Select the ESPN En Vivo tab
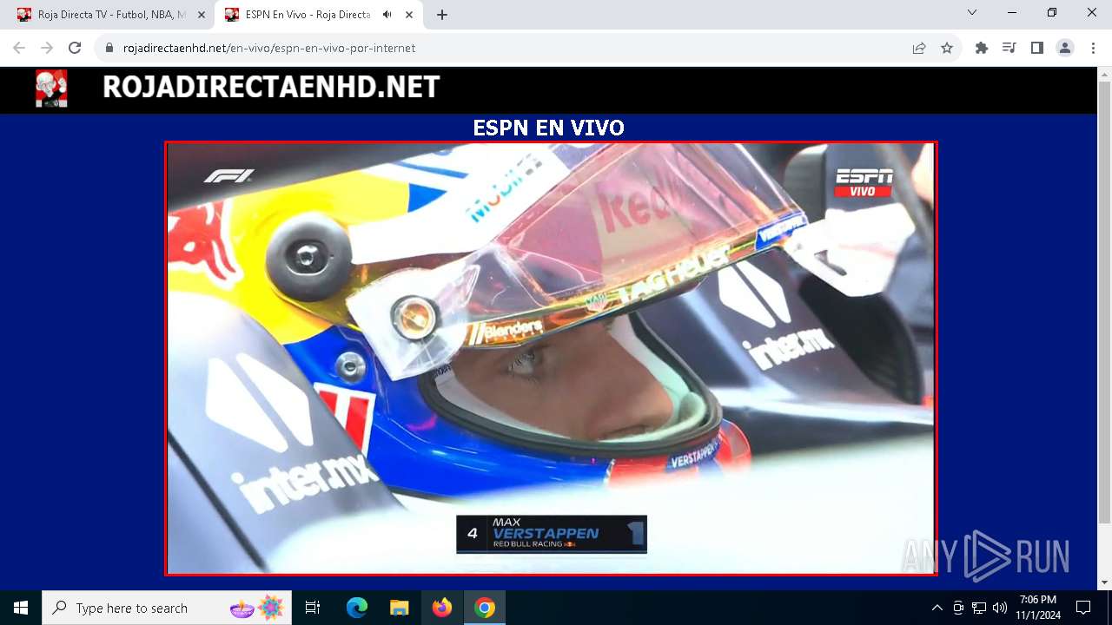This screenshot has height=625, width=1112. [308, 15]
